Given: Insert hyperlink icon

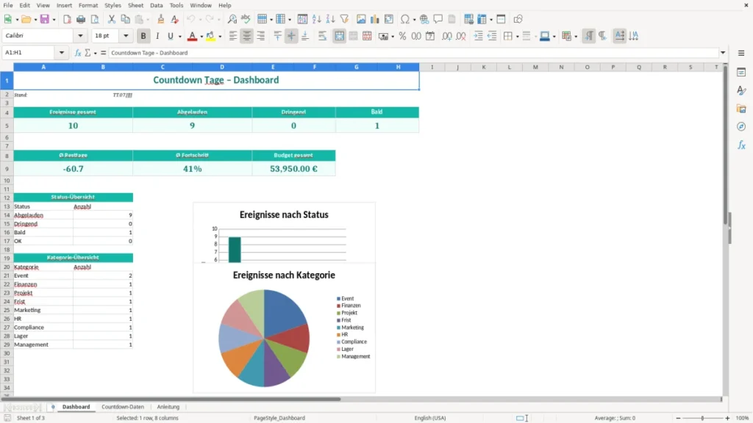Looking at the screenshot, I should pyautogui.click(x=424, y=19).
